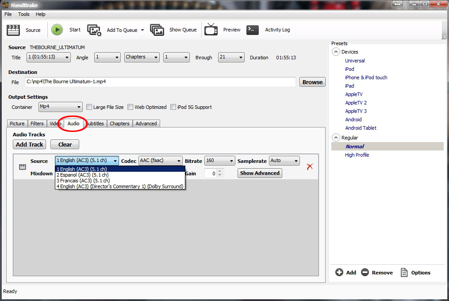Select 4 English Director's Commentary source

click(120, 186)
